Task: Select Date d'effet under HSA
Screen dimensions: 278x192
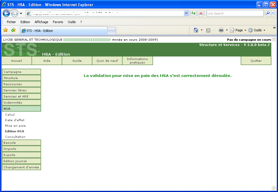Action: click(15, 120)
